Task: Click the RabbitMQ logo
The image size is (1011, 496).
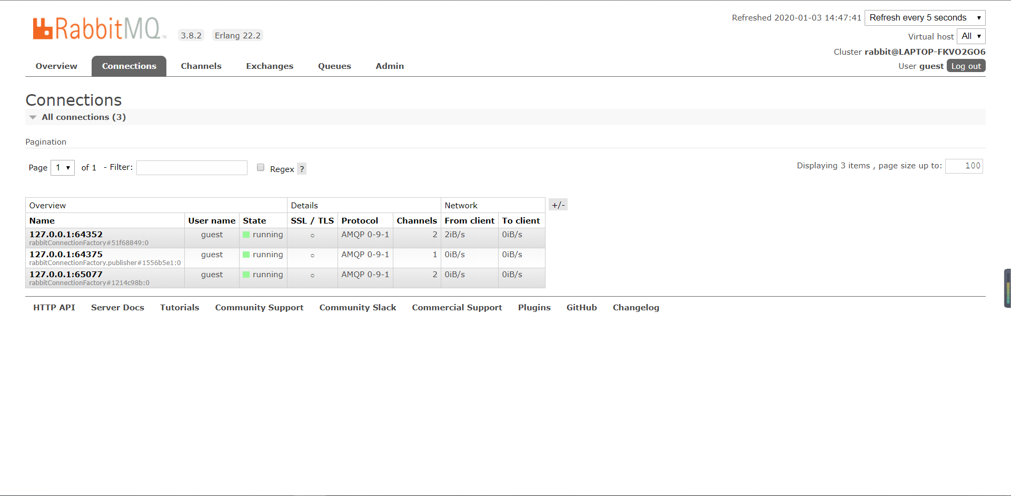Action: click(99, 28)
